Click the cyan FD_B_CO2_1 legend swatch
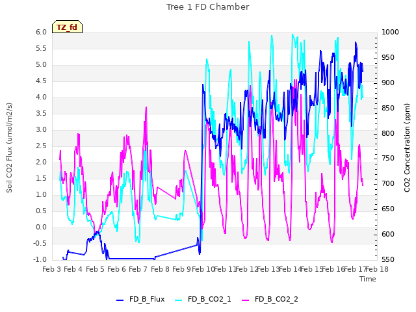 (179, 300)
